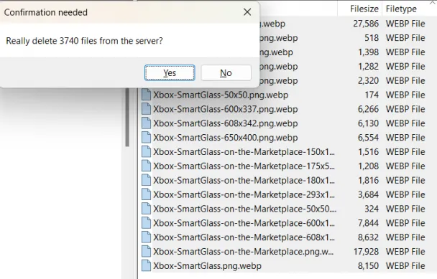Sort files by the Filesize column
The width and height of the screenshot is (437, 279).
(x=364, y=9)
